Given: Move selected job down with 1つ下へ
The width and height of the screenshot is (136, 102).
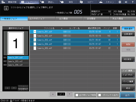Looking at the screenshot, I should coord(23,89).
